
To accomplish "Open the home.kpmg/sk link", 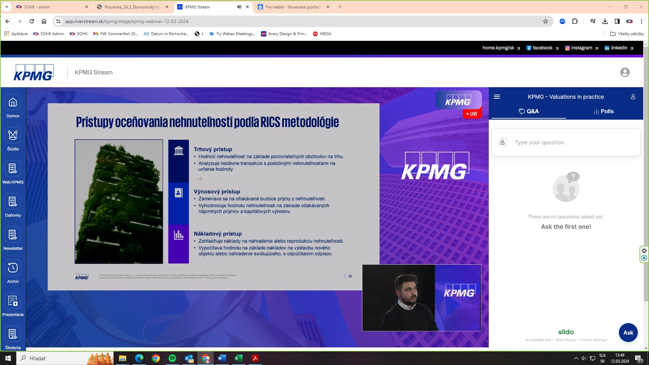I will coord(501,48).
